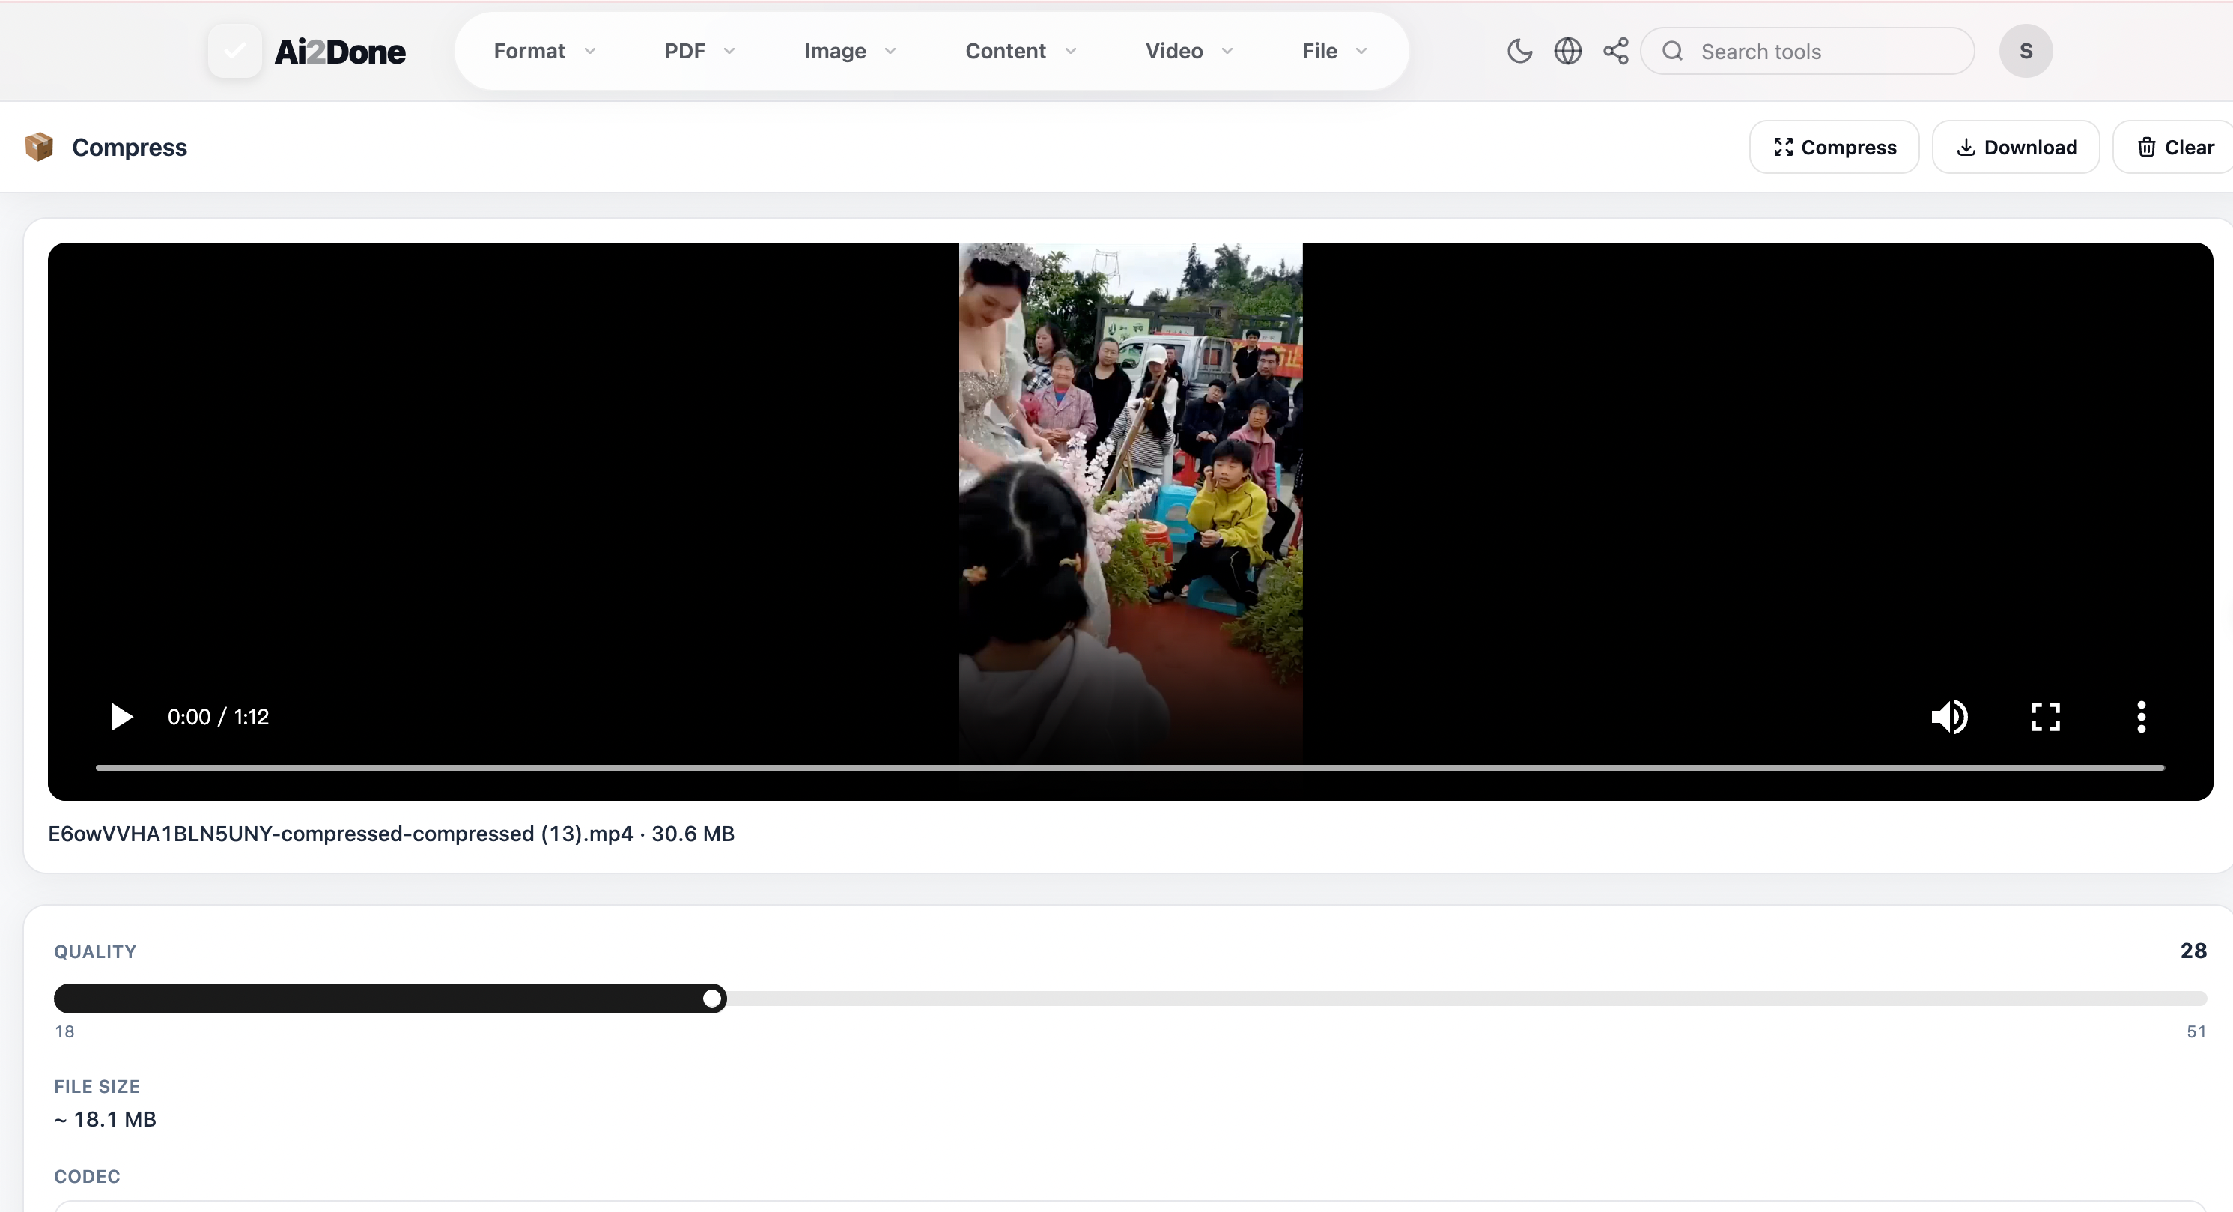This screenshot has height=1212, width=2233.
Task: Click the Quality slider track
Action: [x=1129, y=999]
